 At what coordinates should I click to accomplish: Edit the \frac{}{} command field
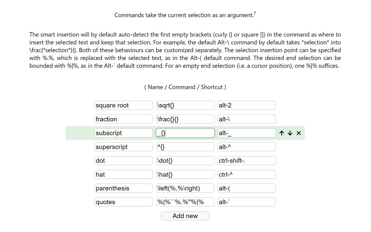[x=185, y=119]
